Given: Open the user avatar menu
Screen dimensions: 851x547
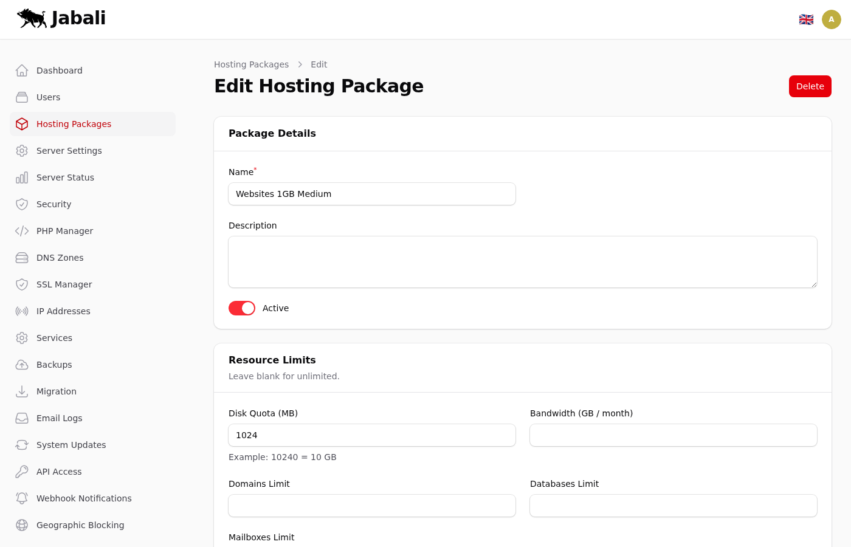Looking at the screenshot, I should click(x=832, y=19).
